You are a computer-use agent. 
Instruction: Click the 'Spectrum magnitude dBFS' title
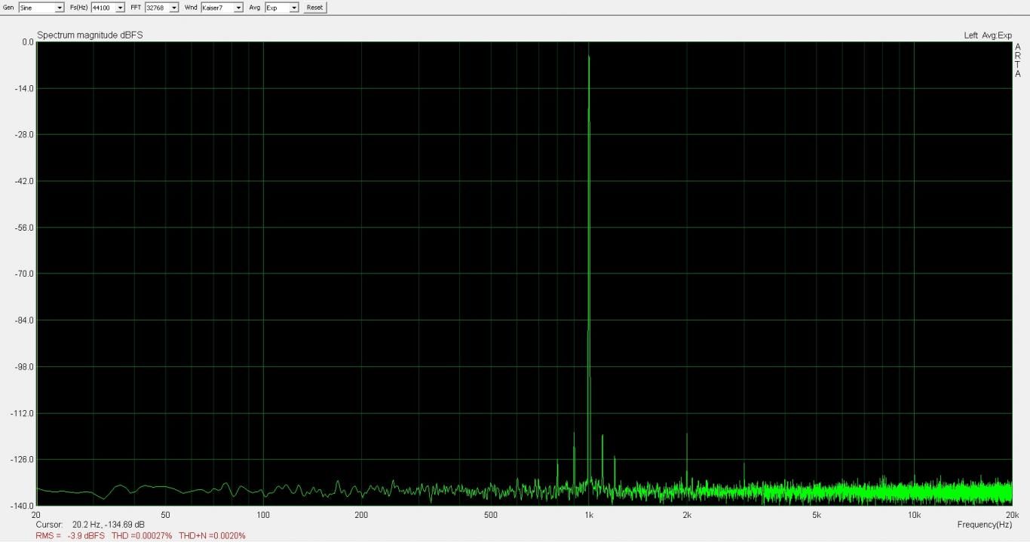click(x=90, y=35)
